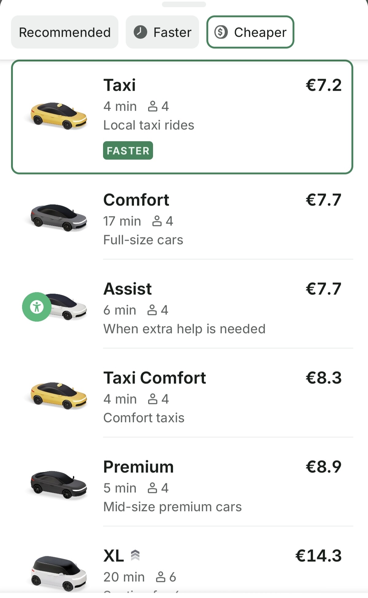This screenshot has height=598, width=368.
Task: Tap the green accessibility icon on Assist
Action: click(x=37, y=307)
